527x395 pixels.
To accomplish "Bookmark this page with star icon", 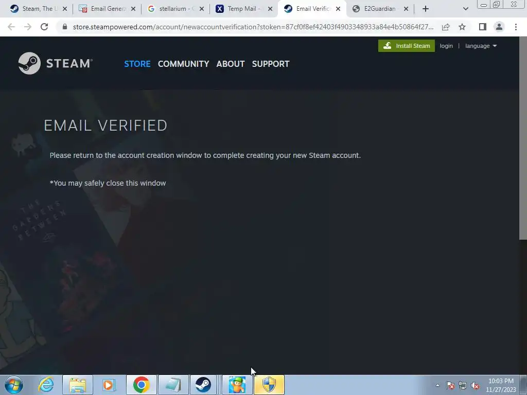I will pos(462,27).
